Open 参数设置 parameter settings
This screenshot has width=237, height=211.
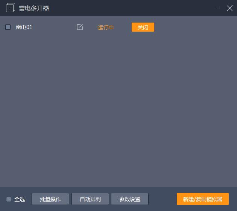coord(130,199)
